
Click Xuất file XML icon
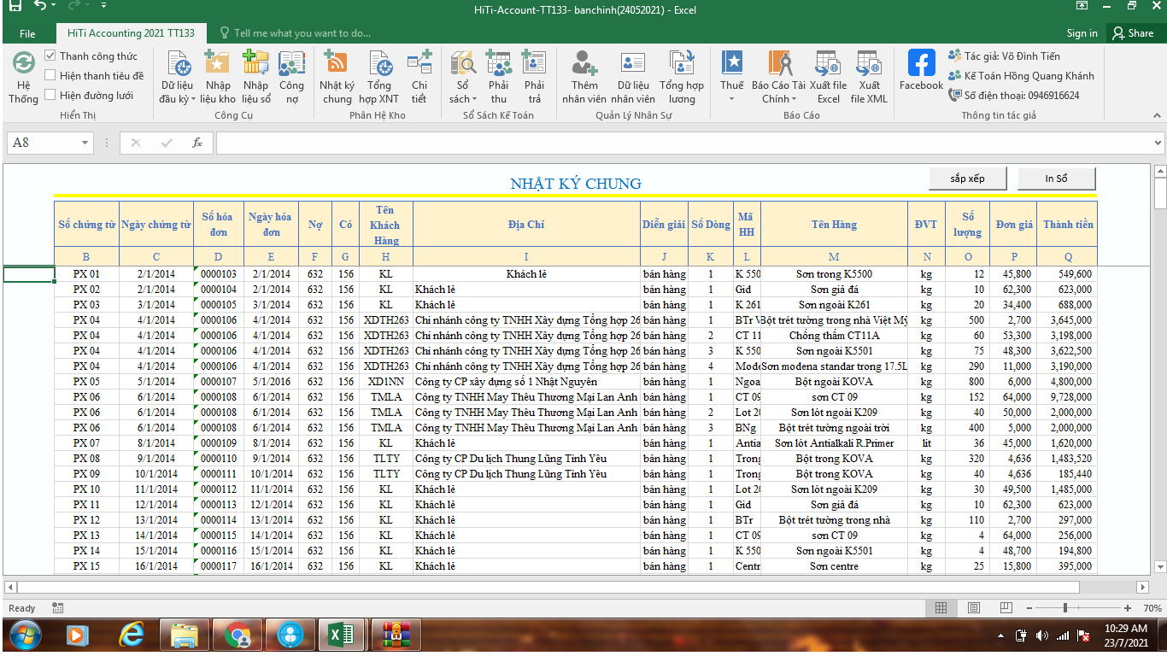[869, 64]
